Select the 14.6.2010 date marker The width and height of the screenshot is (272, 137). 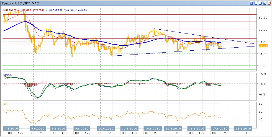pos(152,129)
